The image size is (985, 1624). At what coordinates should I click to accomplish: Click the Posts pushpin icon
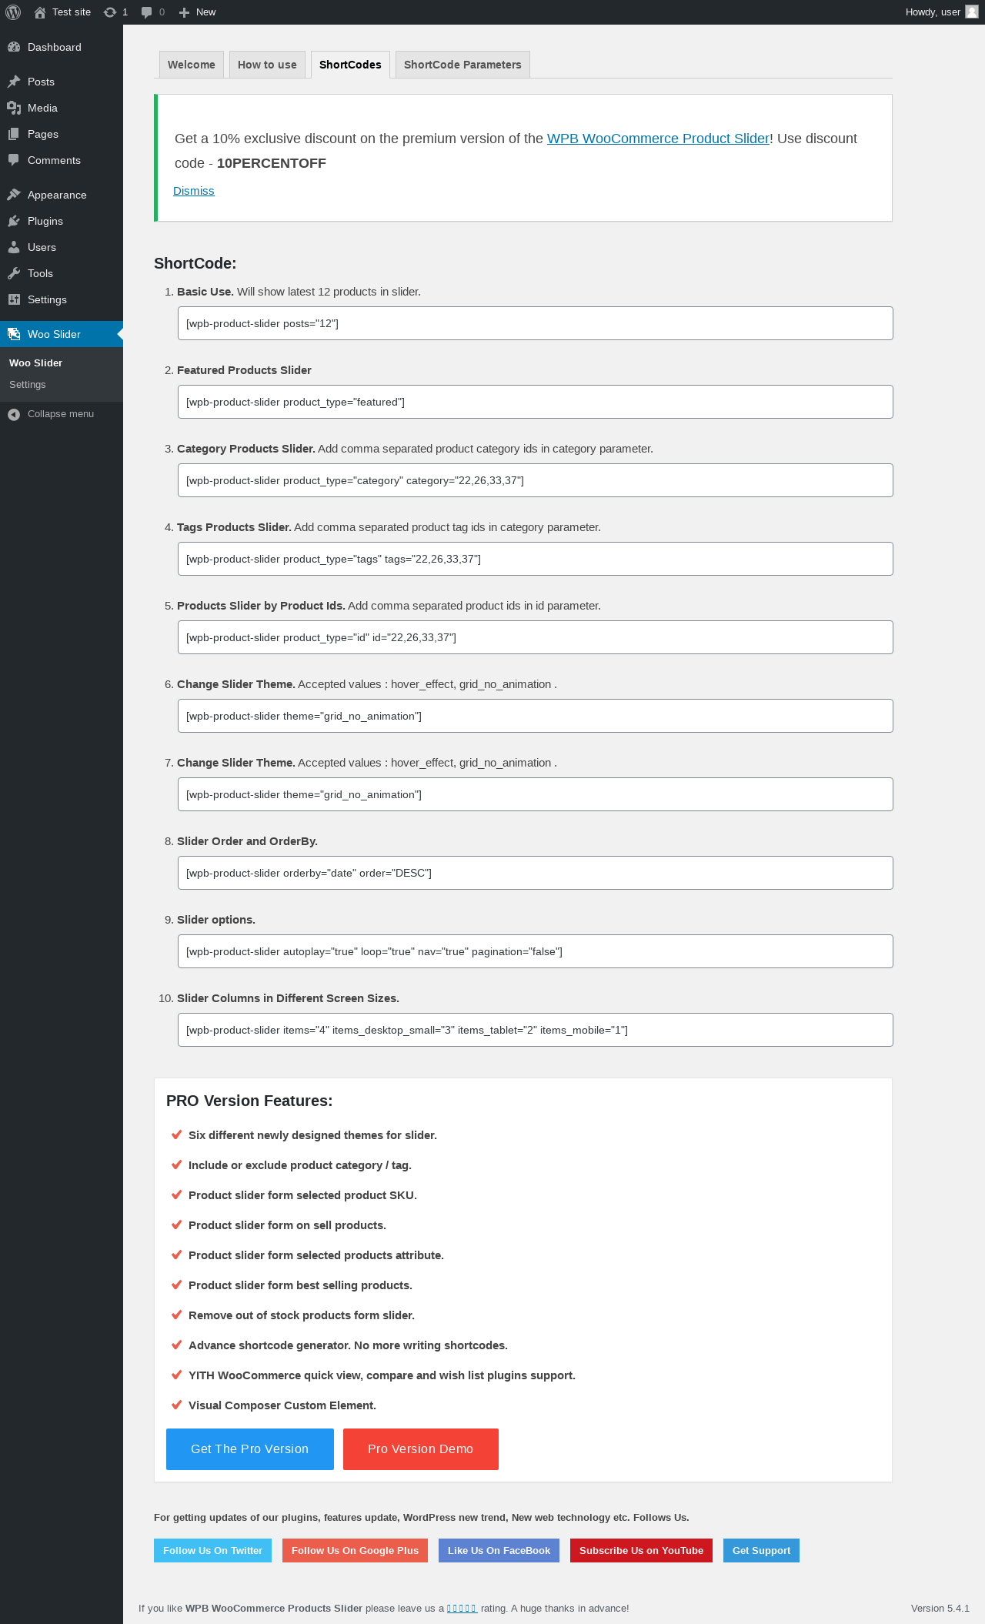click(x=14, y=82)
